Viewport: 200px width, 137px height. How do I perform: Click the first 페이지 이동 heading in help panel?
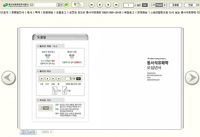pos(50,71)
